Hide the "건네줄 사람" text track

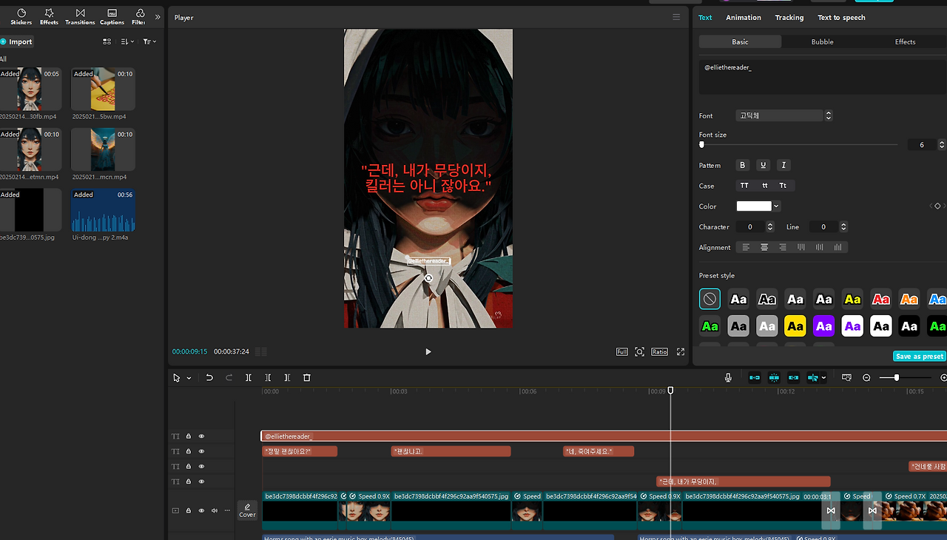[201, 466]
